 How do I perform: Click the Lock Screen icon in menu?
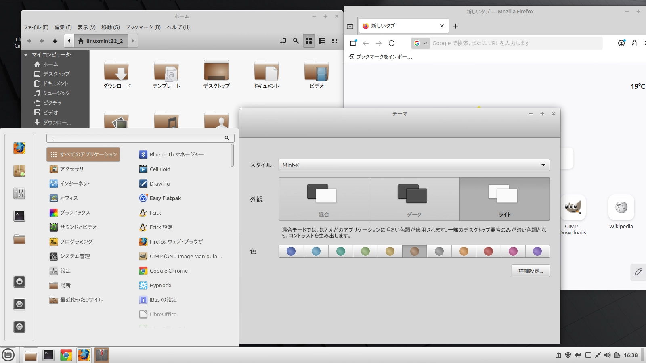pos(19,282)
